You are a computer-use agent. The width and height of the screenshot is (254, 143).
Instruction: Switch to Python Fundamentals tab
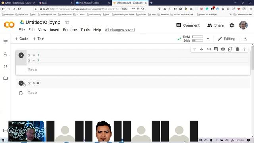click(x=18, y=3)
